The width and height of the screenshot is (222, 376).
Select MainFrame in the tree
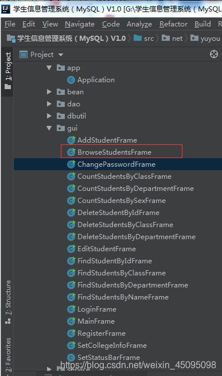pos(96,321)
